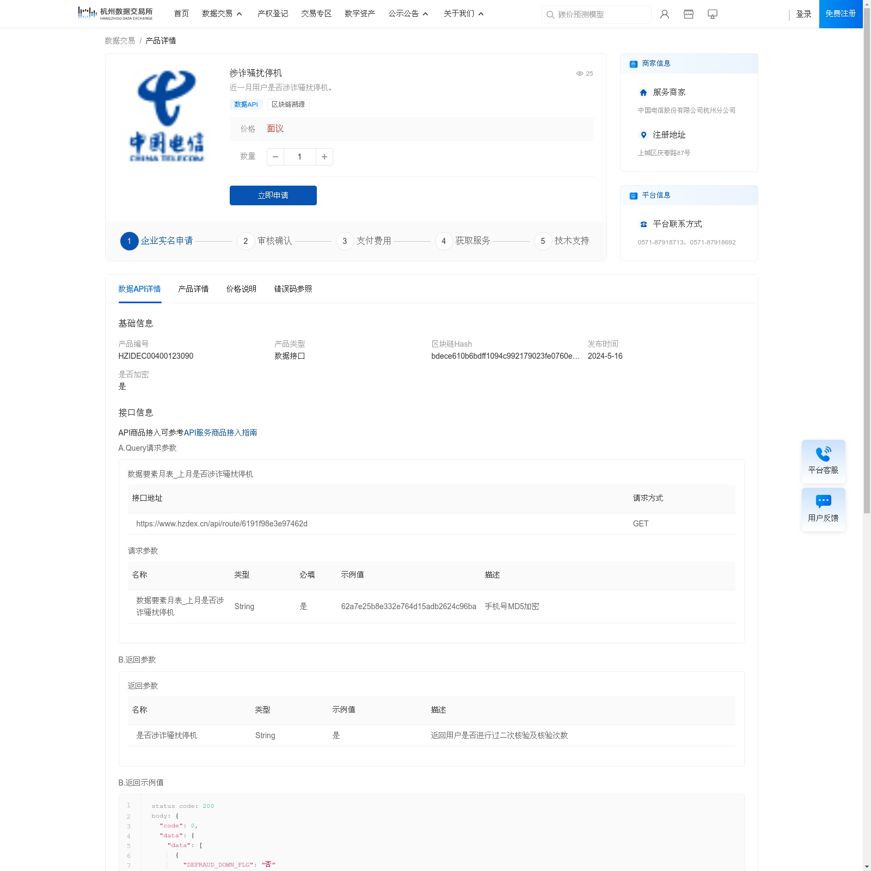Click the 登录 link
This screenshot has width=871, height=871.
tap(803, 14)
